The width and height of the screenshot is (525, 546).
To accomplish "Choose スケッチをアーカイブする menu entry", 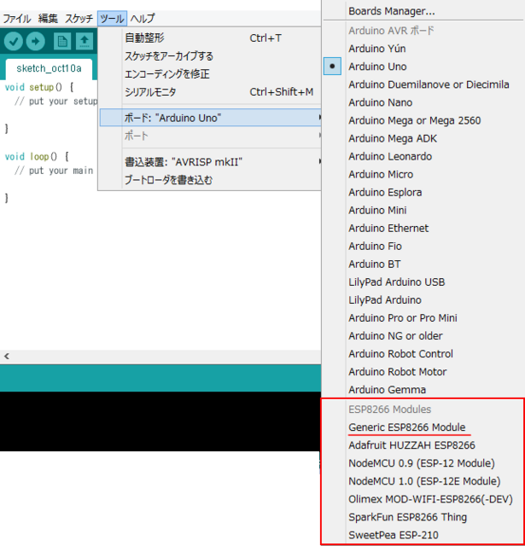I will click(x=210, y=56).
